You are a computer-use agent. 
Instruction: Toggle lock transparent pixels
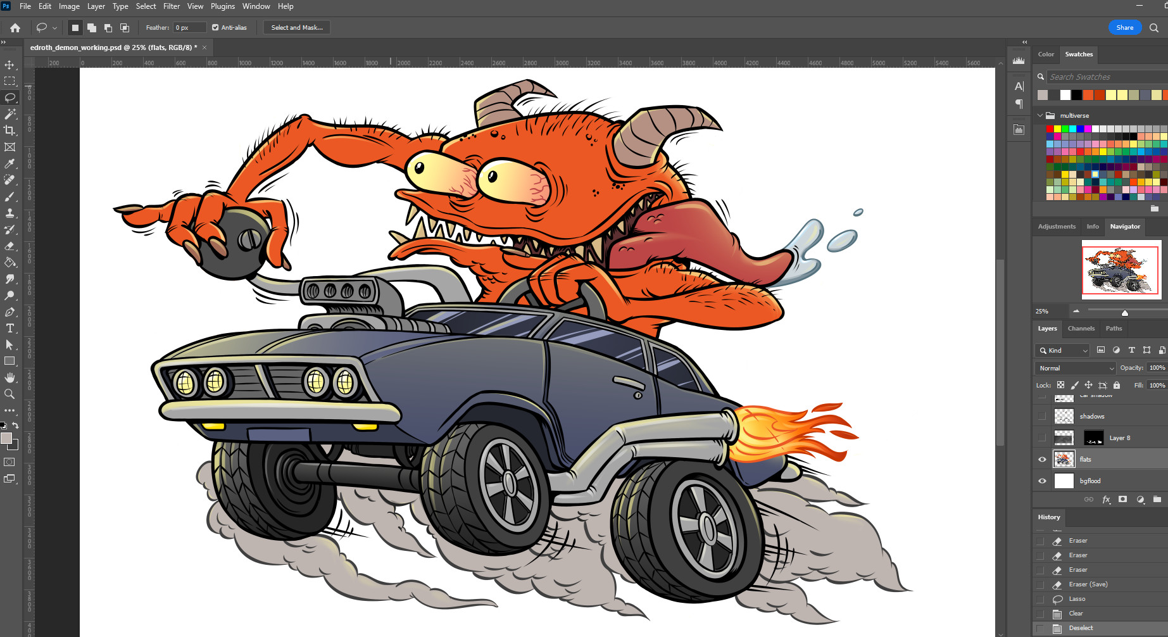tap(1061, 385)
